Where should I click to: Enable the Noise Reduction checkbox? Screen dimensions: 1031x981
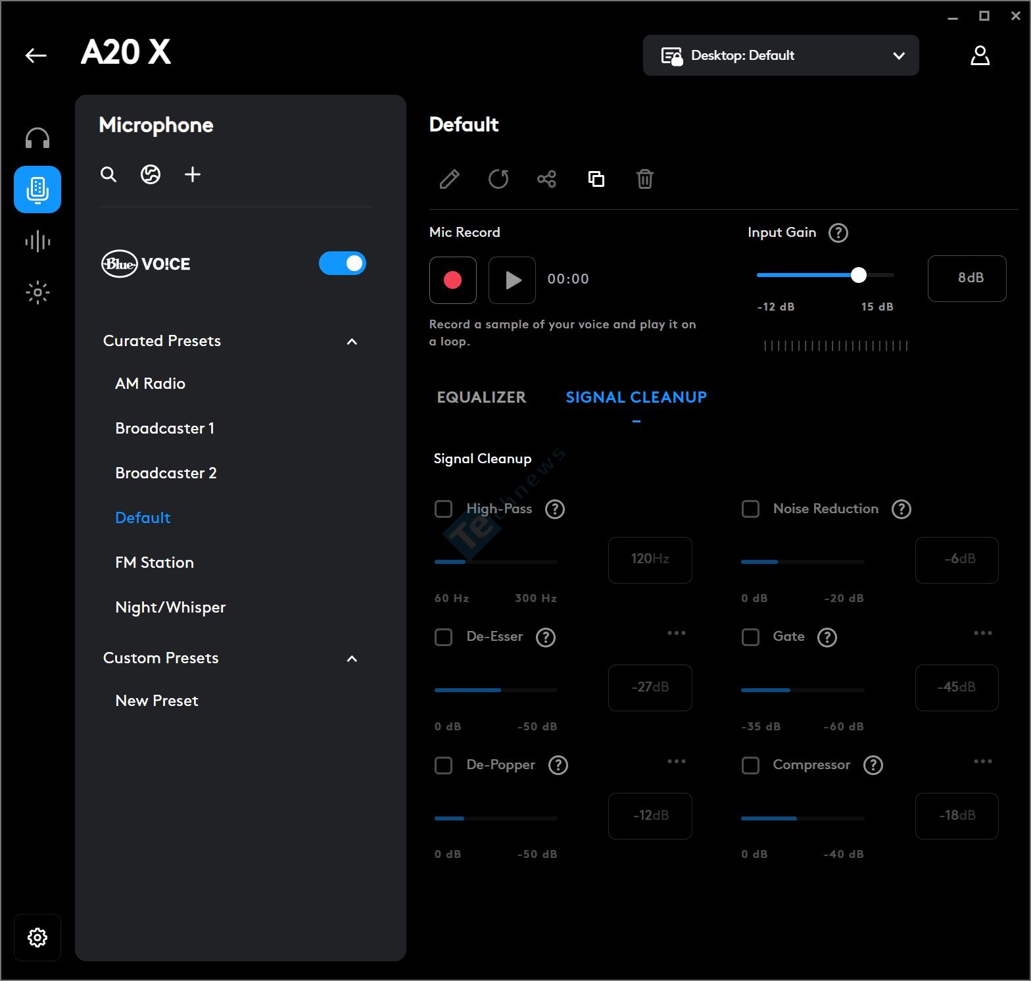tap(750, 509)
